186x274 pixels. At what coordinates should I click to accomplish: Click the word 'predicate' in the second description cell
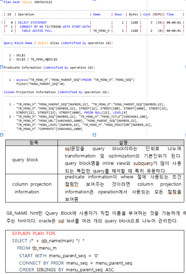click(75, 177)
